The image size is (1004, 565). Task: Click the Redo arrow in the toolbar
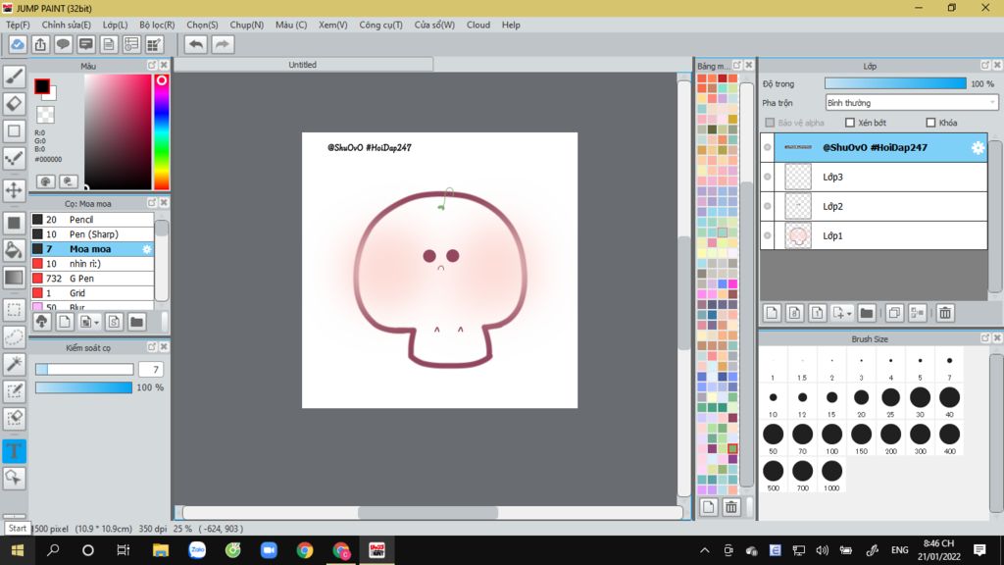tap(223, 44)
